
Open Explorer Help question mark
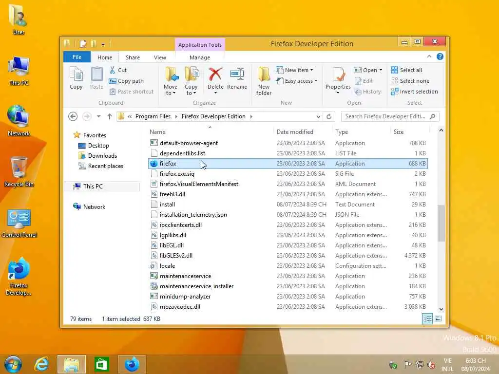tap(440, 56)
